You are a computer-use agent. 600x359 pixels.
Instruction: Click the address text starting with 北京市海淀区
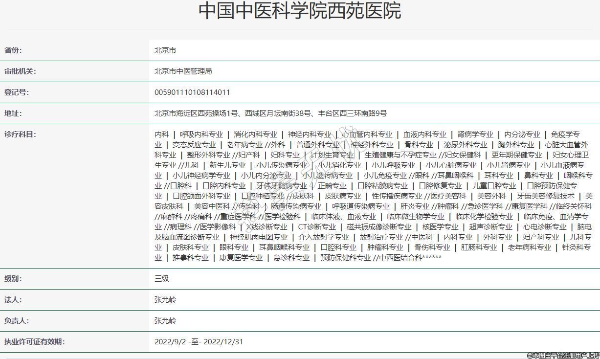(x=270, y=113)
